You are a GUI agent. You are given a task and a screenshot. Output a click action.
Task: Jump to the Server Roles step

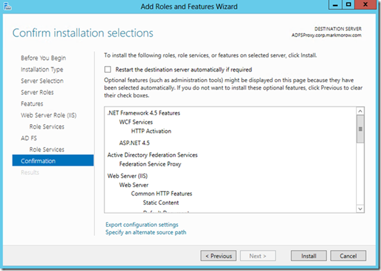click(x=37, y=93)
